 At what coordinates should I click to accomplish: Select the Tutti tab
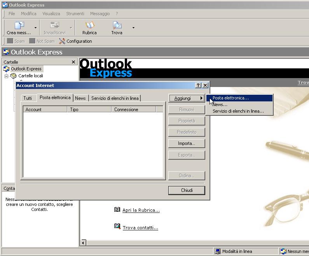[x=28, y=98]
